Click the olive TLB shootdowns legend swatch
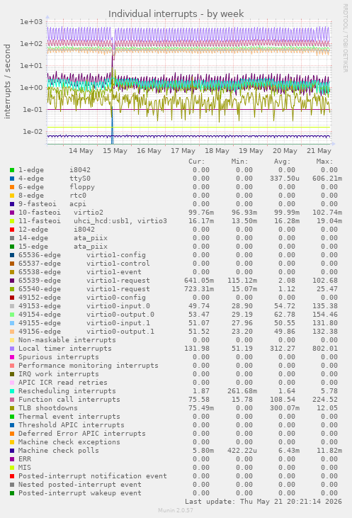Viewport: 352px width, 518px height. pyautogui.click(x=12, y=408)
